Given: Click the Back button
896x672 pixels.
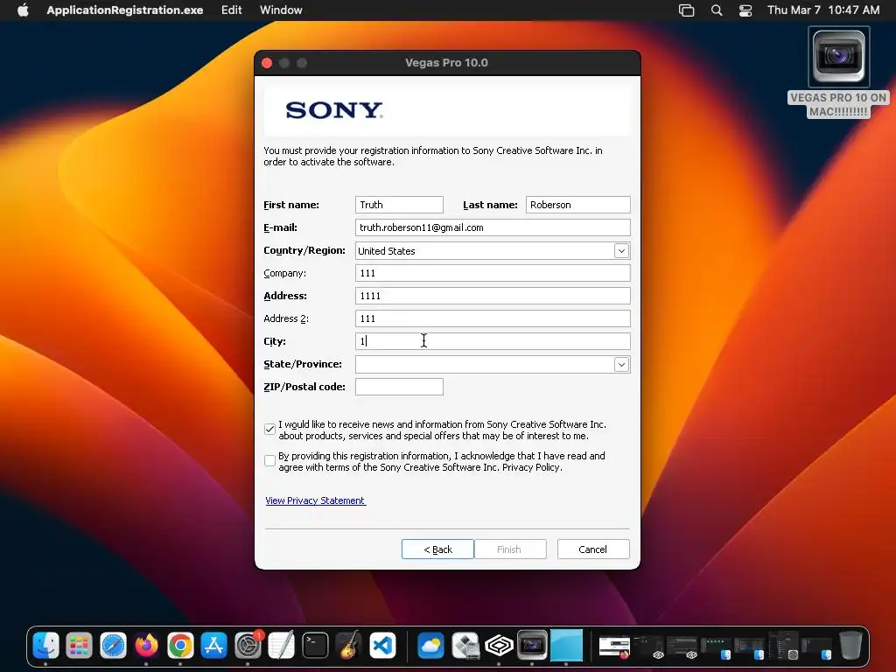Looking at the screenshot, I should click(x=437, y=549).
